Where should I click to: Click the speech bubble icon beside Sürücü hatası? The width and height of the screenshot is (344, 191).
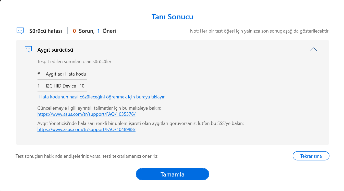(x=20, y=31)
